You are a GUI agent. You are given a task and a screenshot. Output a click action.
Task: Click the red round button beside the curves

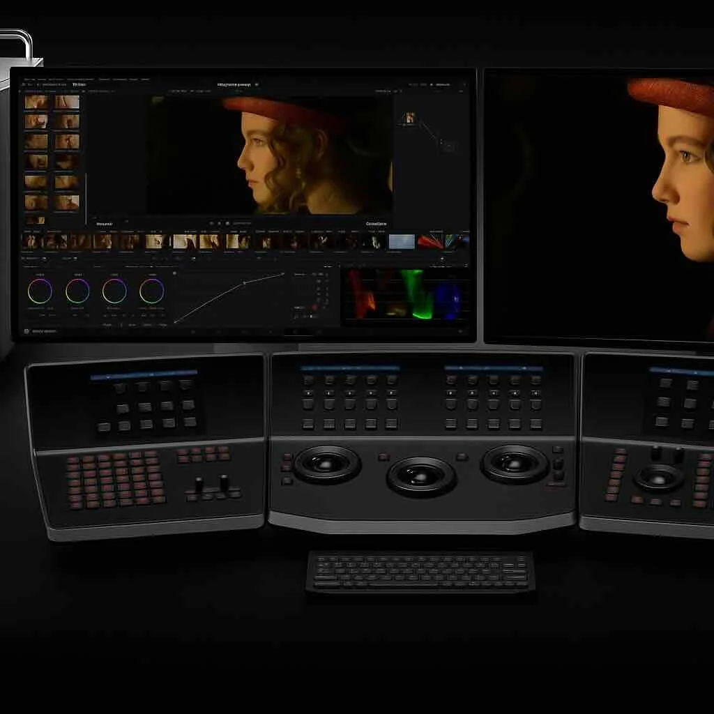tap(314, 307)
